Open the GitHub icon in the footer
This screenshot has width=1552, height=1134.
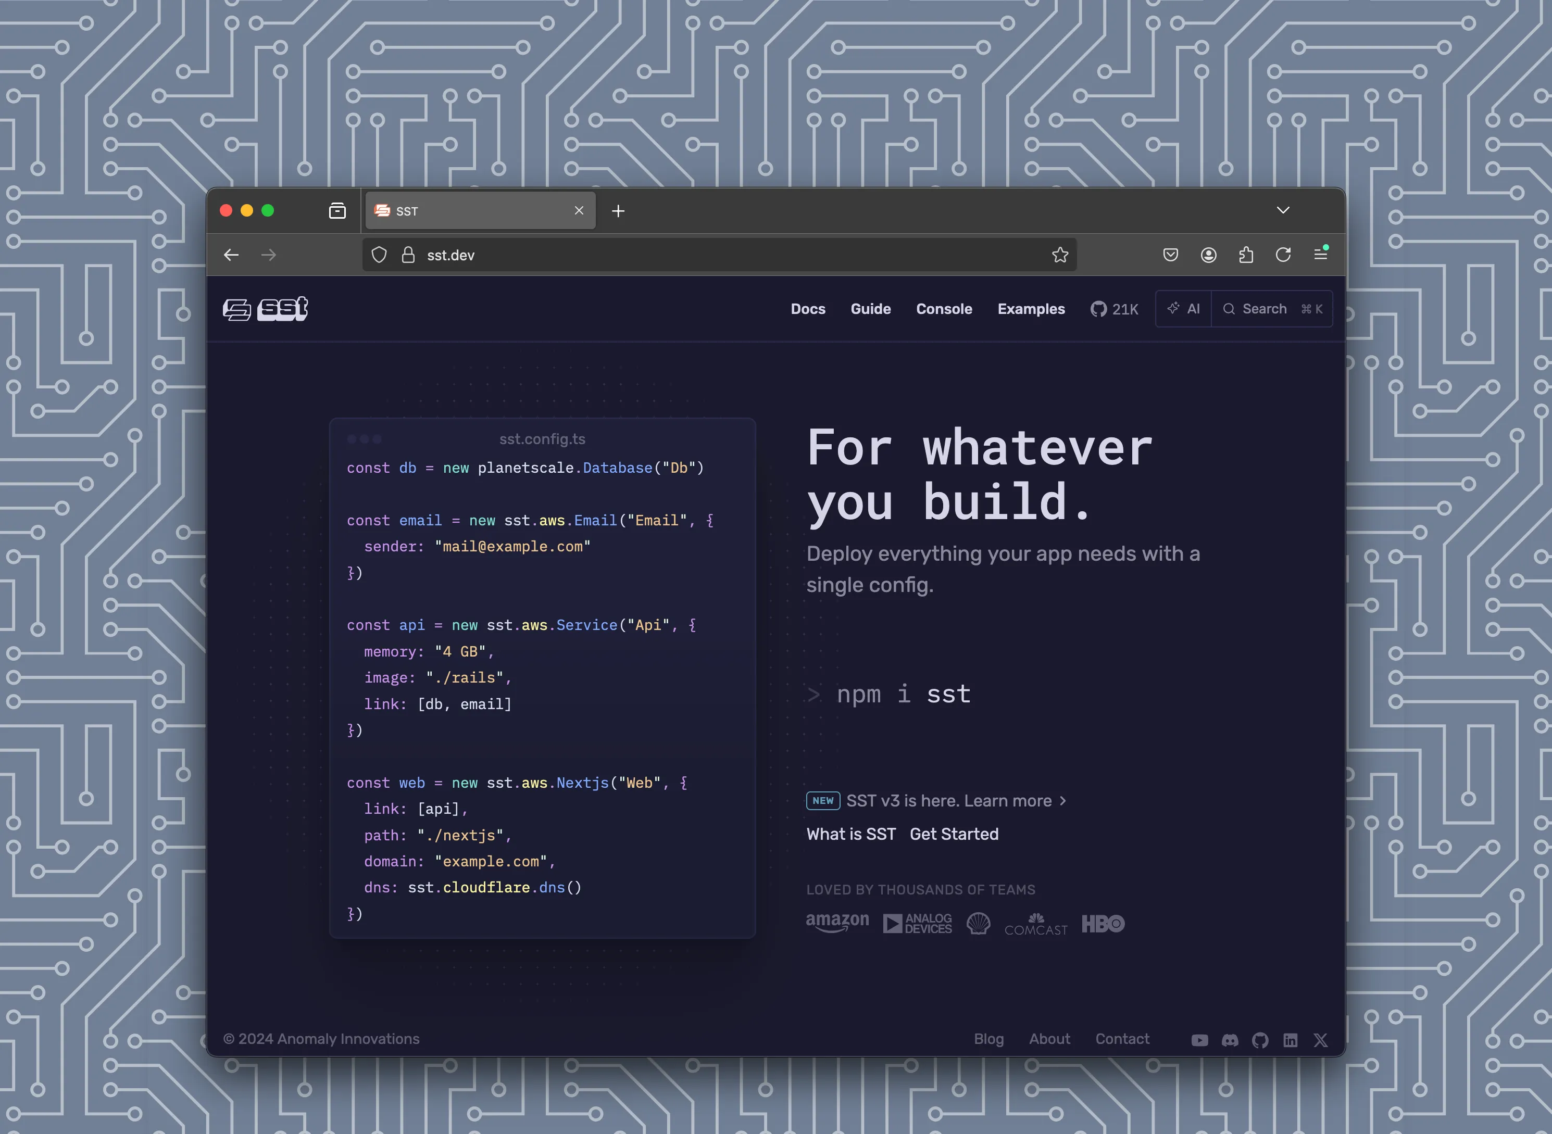point(1259,1040)
